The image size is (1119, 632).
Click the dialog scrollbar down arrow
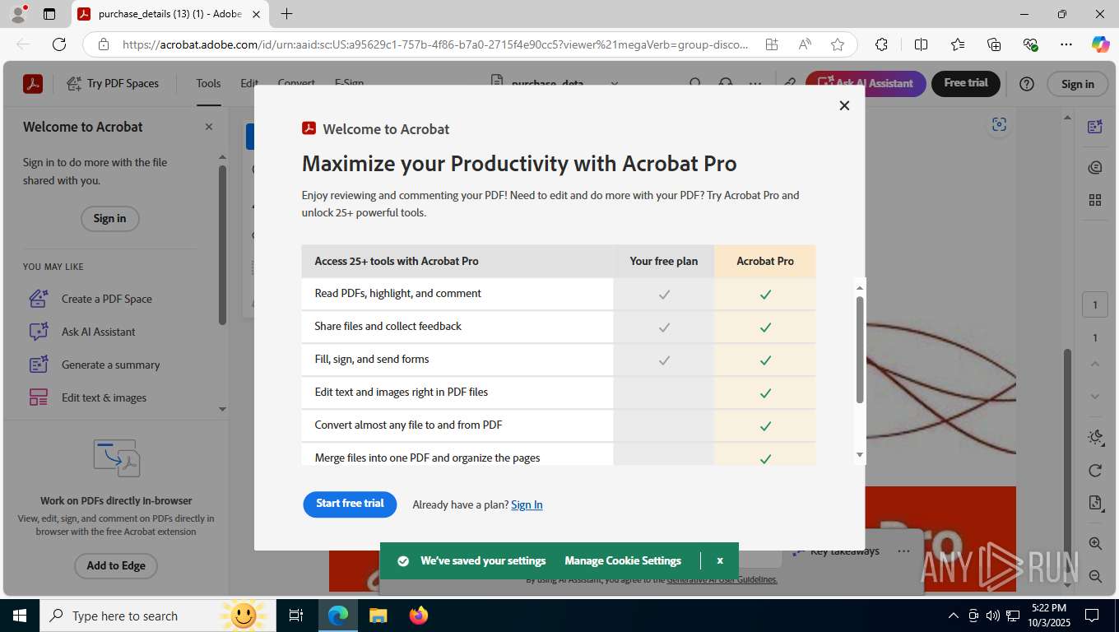[x=860, y=454]
